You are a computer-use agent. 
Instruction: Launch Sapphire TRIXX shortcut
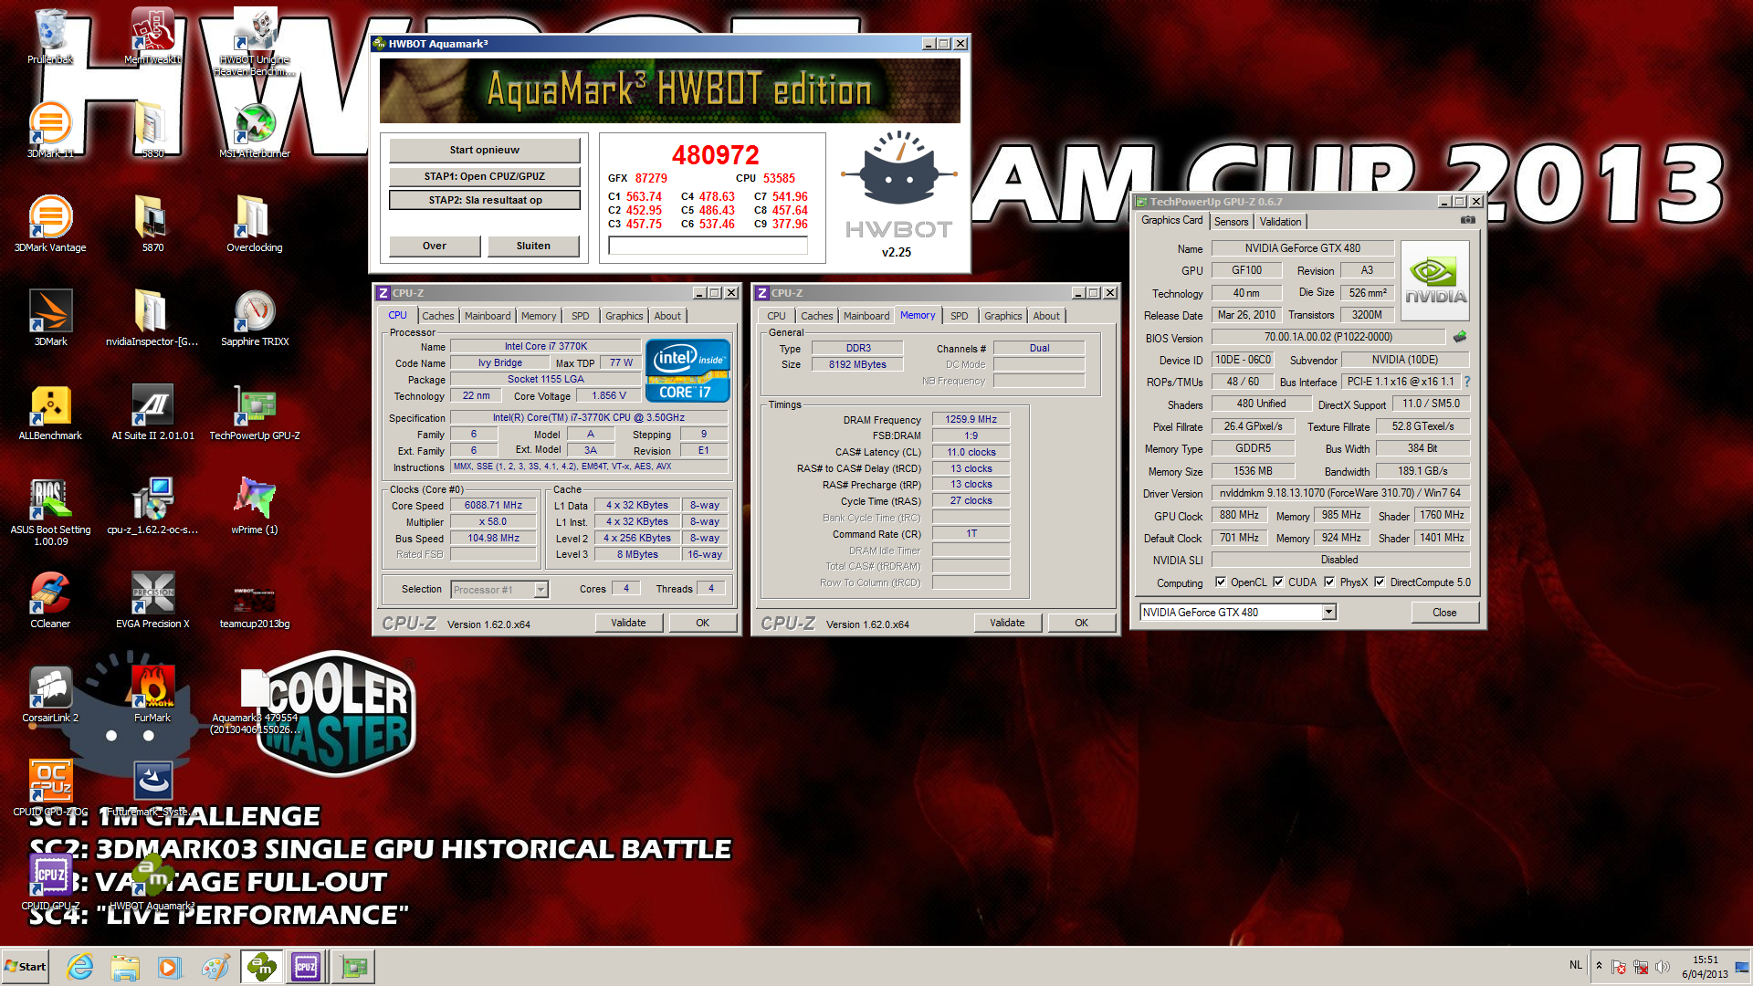click(x=255, y=318)
